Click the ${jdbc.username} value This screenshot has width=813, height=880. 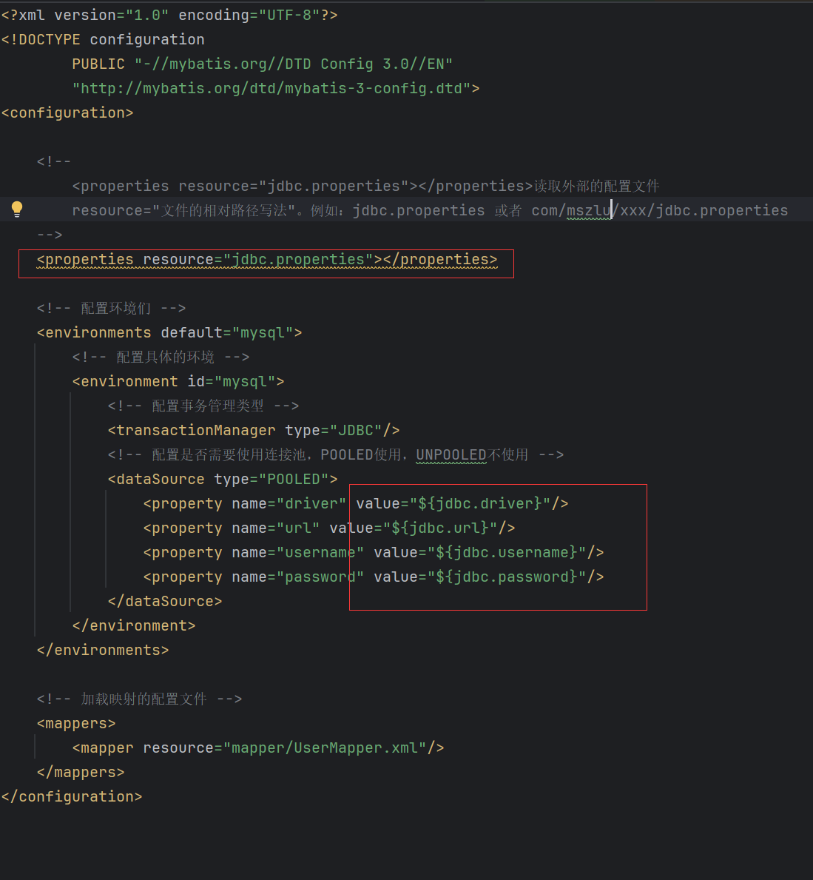[507, 553]
